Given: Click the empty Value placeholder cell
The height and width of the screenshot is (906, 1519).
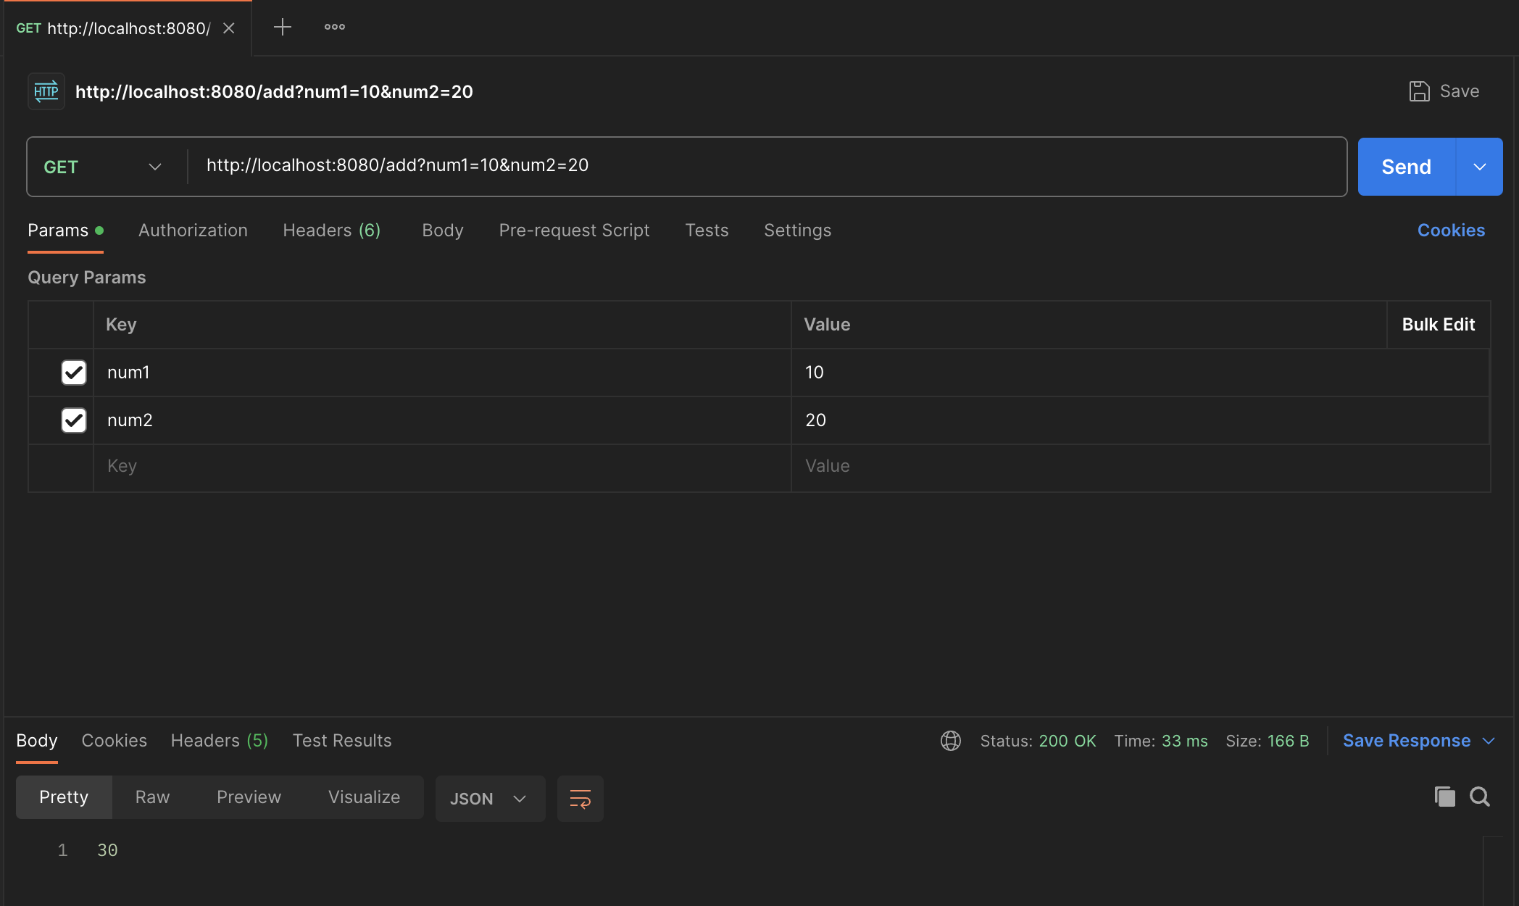Looking at the screenshot, I should (x=1140, y=467).
